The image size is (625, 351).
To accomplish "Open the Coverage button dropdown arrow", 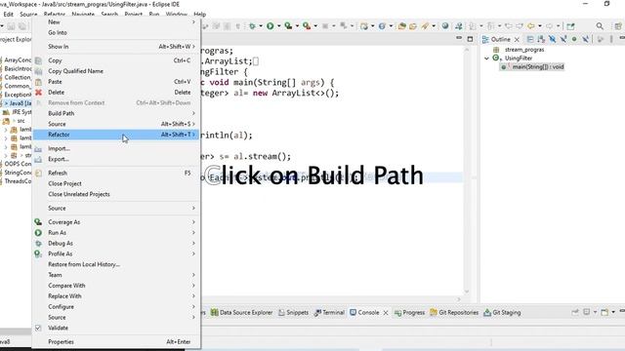I will (297, 26).
